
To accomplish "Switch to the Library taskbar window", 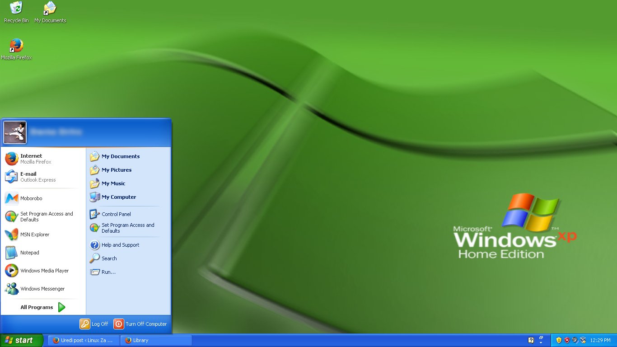I will tap(156, 340).
